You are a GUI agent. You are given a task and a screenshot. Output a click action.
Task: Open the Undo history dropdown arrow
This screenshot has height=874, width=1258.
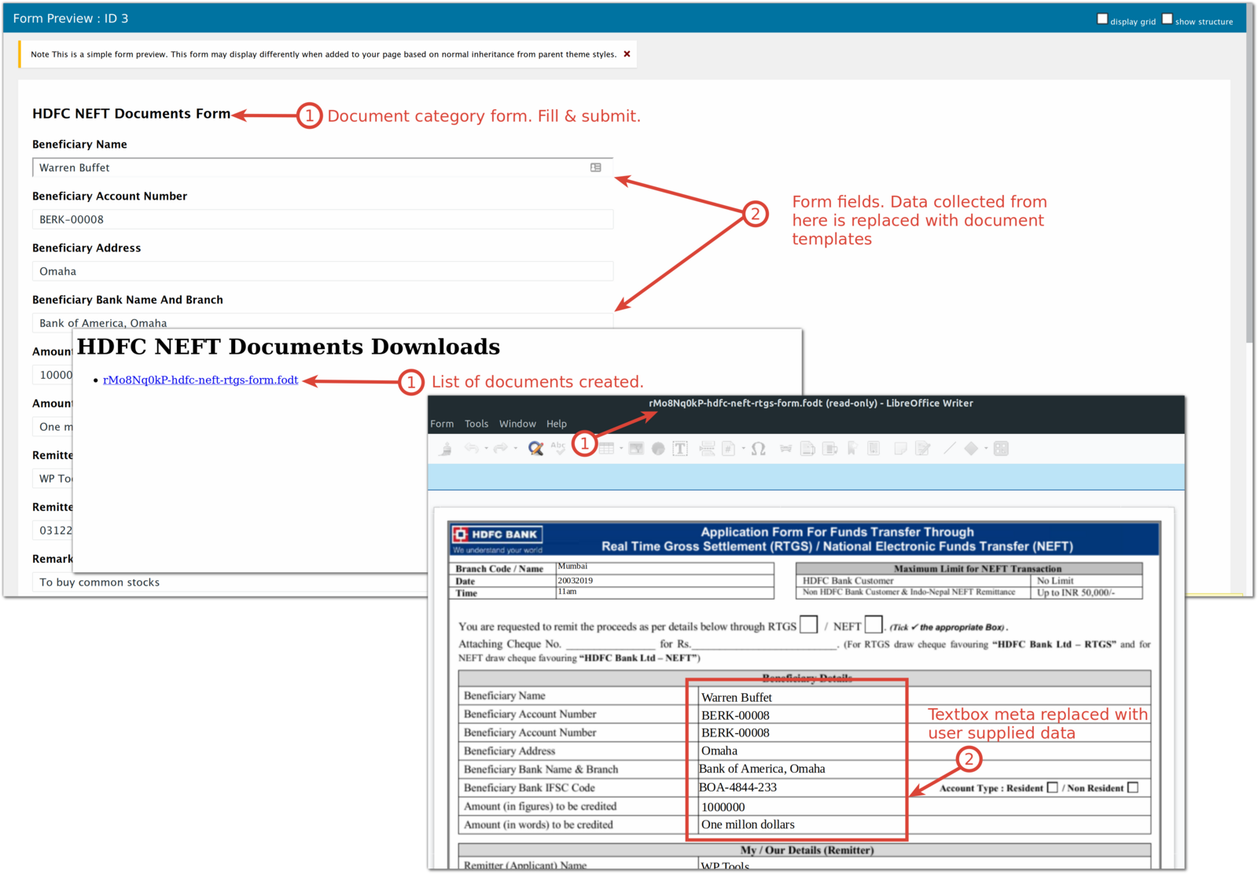486,448
